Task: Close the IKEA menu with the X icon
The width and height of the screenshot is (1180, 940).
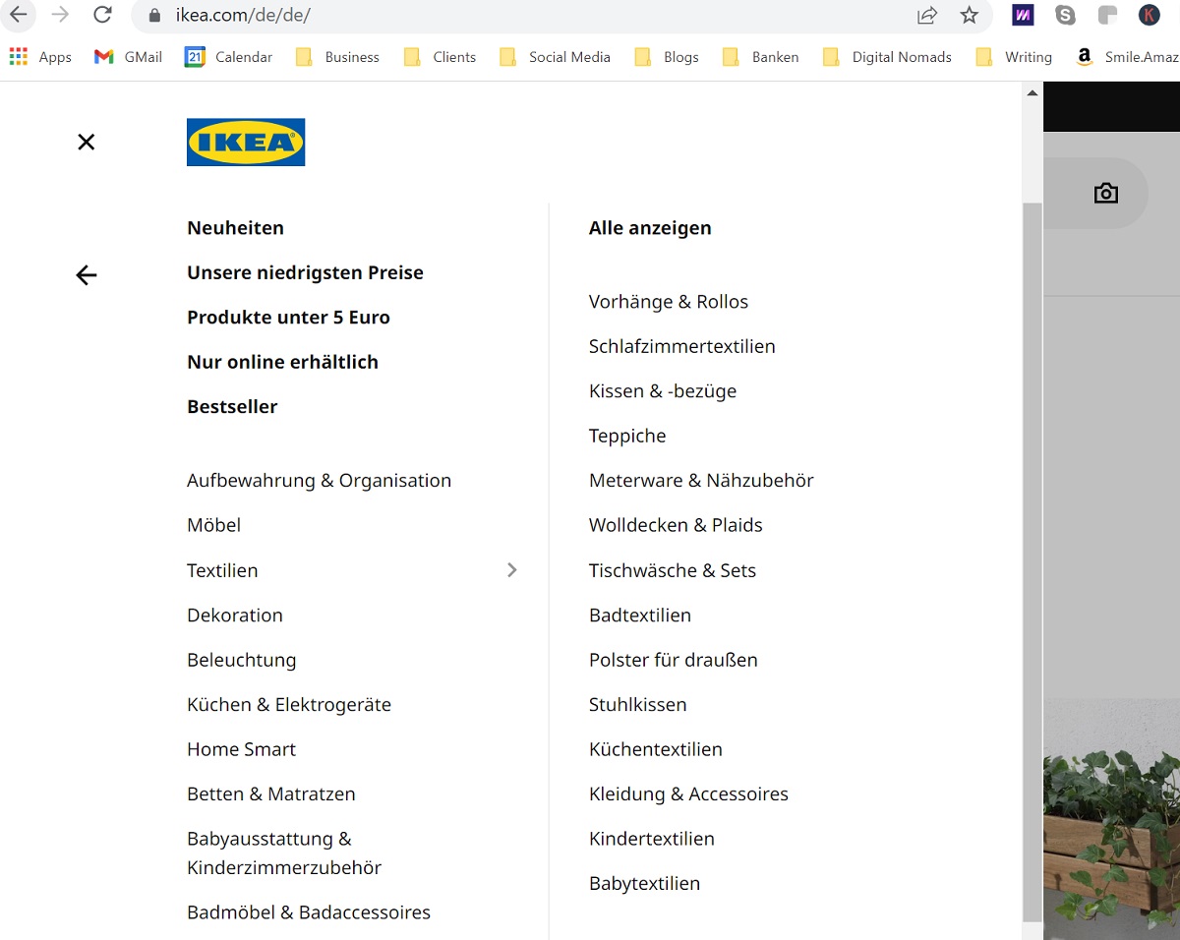Action: [x=87, y=142]
